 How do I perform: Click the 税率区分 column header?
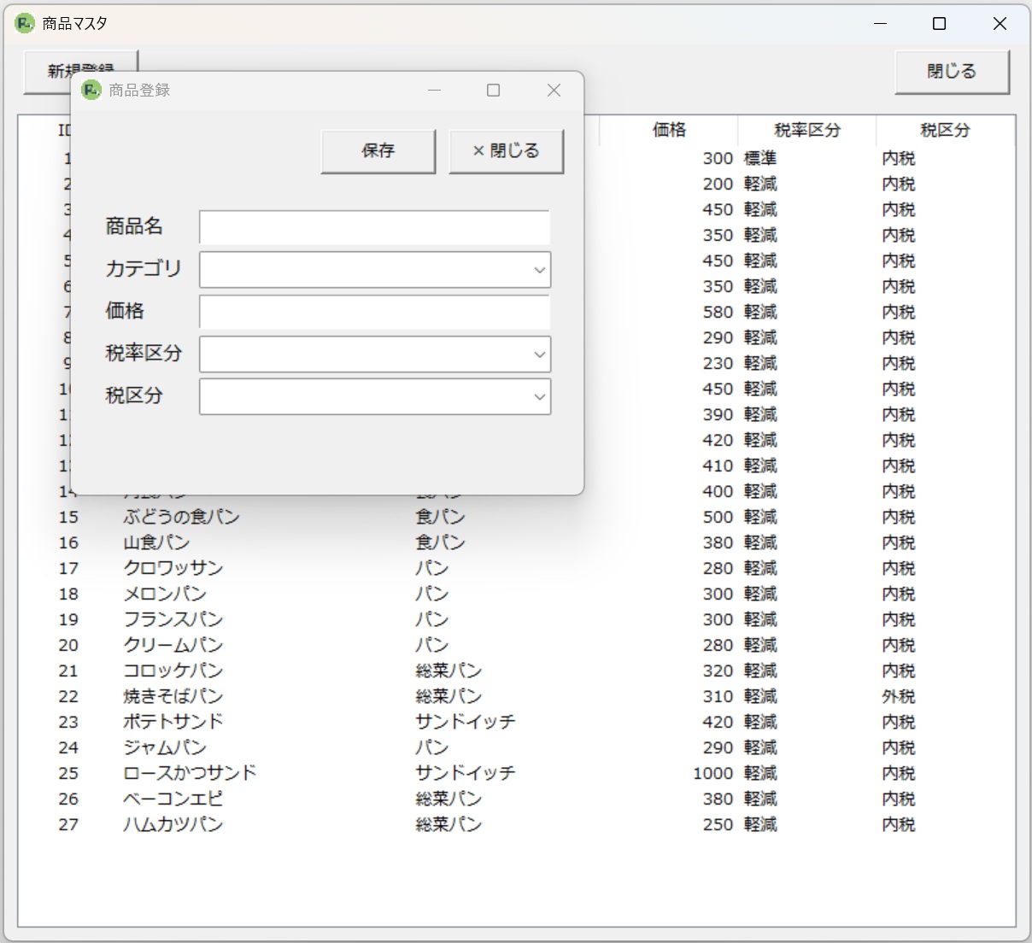806,130
